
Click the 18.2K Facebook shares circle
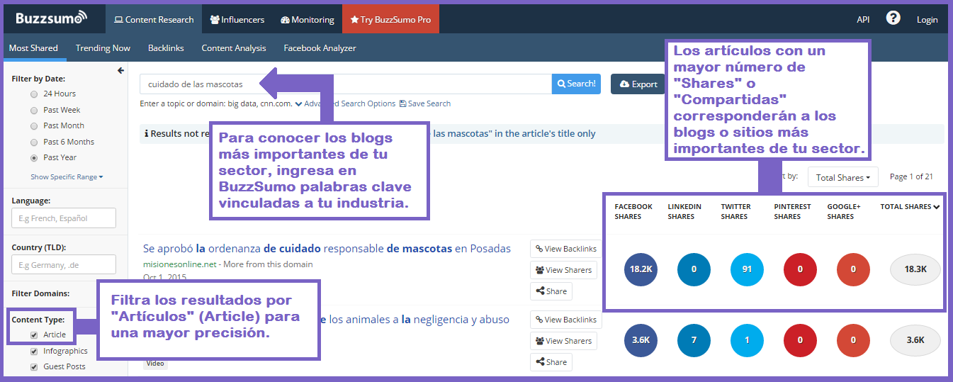coord(641,269)
